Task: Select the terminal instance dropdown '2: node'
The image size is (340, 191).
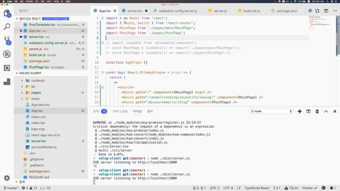Action: (271, 111)
